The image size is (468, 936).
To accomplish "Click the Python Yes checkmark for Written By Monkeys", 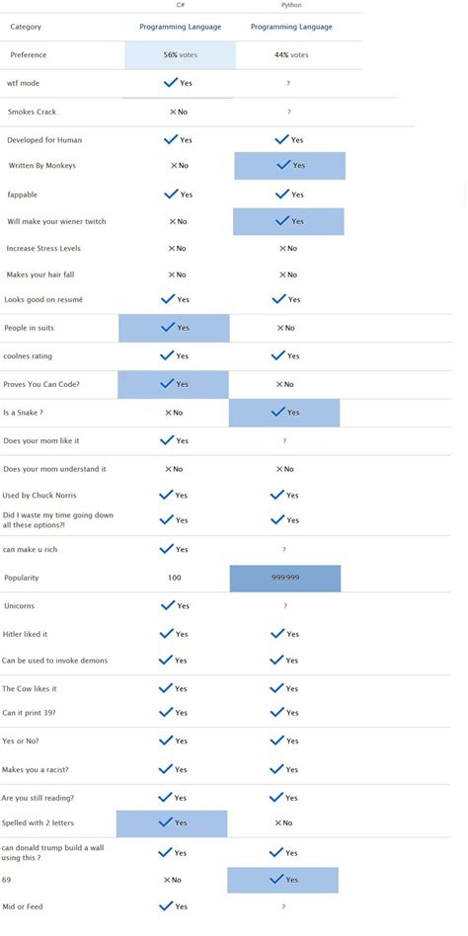I will tap(290, 165).
